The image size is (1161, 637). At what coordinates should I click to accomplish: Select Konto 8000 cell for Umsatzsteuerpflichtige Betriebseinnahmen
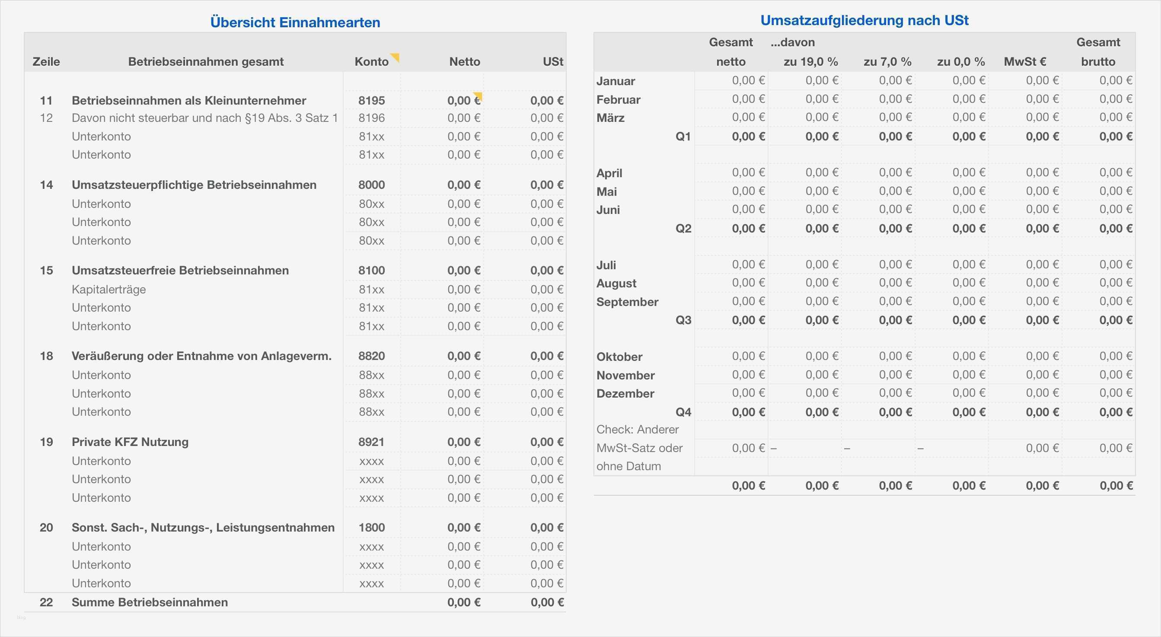pos(371,185)
